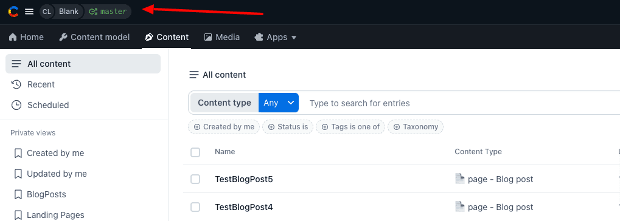Open the Blank space switcher
This screenshot has height=221, width=620.
coord(69,12)
